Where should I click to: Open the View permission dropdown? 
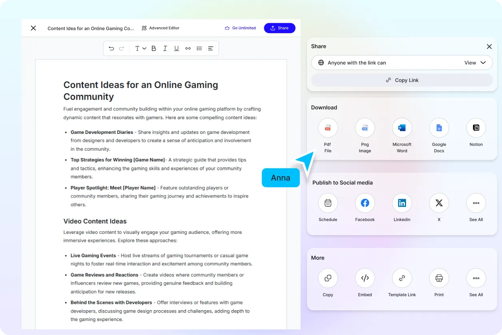click(475, 63)
